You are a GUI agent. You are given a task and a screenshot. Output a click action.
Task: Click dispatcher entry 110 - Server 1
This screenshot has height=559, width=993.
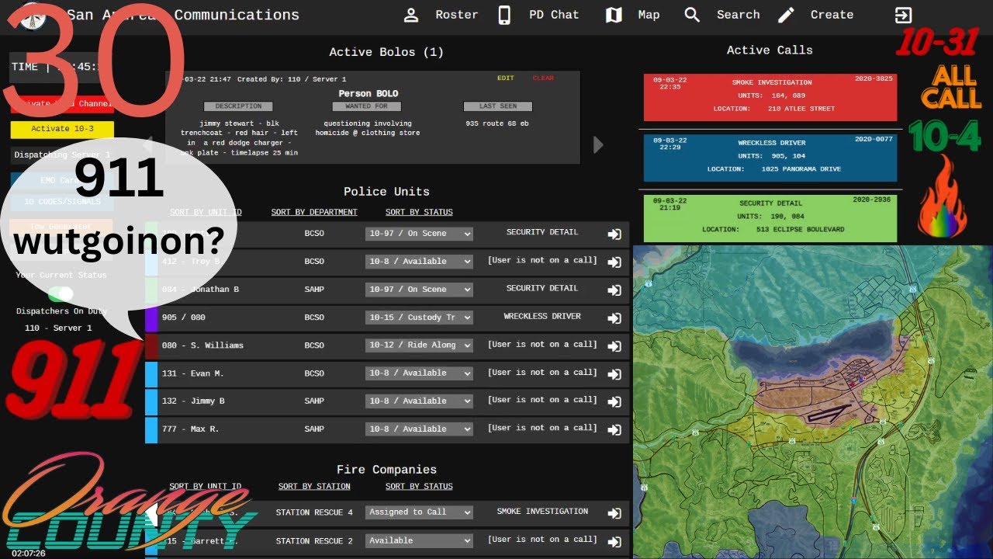click(x=58, y=328)
